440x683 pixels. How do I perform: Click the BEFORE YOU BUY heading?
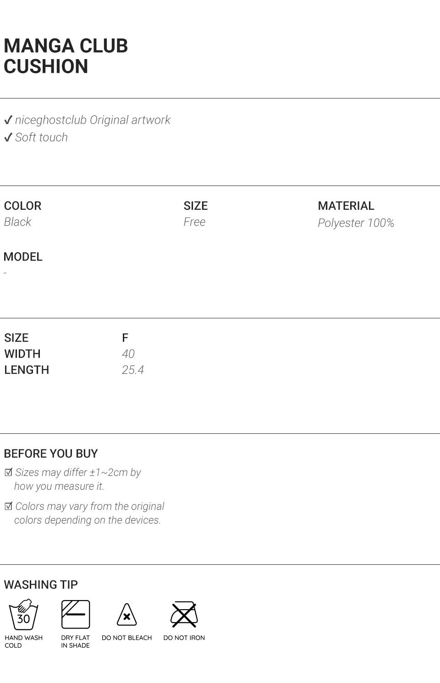(51, 454)
